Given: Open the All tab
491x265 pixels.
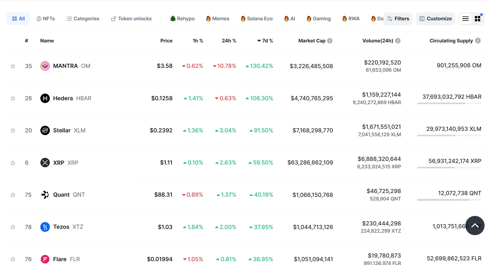Looking at the screenshot, I should pos(18,19).
